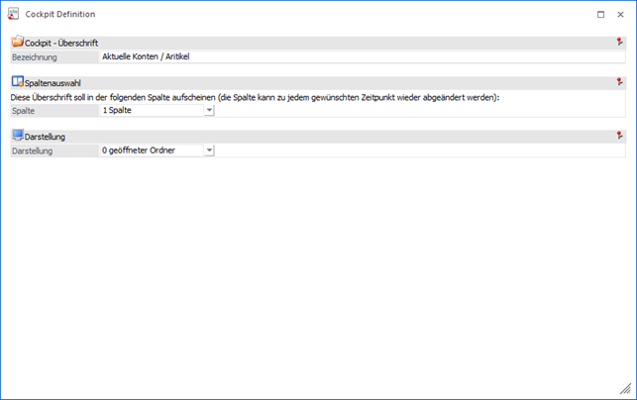This screenshot has height=400, width=637.
Task: Close the Cockpit Definition window
Action: coord(621,15)
